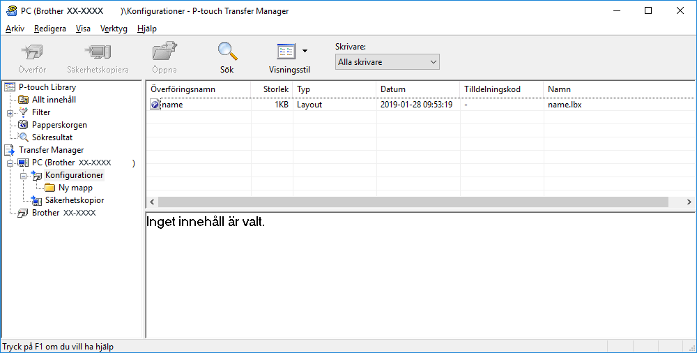The width and height of the screenshot is (697, 353).
Task: Click the P-touch Library tree icon
Action: pos(9,87)
